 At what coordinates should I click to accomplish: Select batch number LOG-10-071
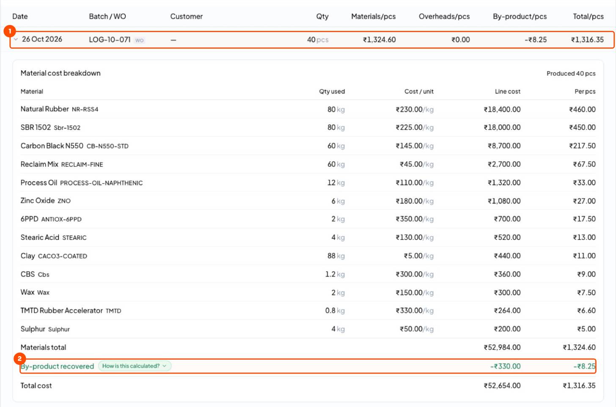point(110,40)
